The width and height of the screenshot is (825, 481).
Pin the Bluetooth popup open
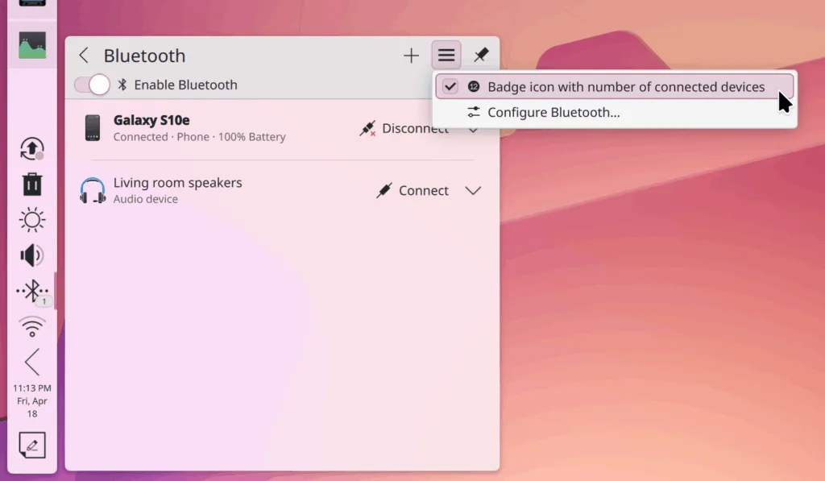click(x=481, y=56)
